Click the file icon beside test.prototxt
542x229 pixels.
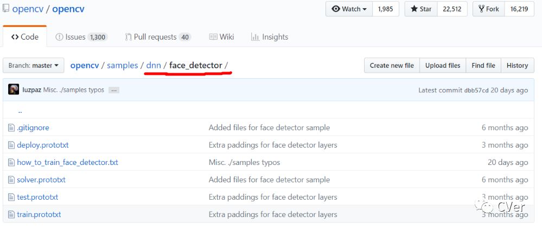11,197
